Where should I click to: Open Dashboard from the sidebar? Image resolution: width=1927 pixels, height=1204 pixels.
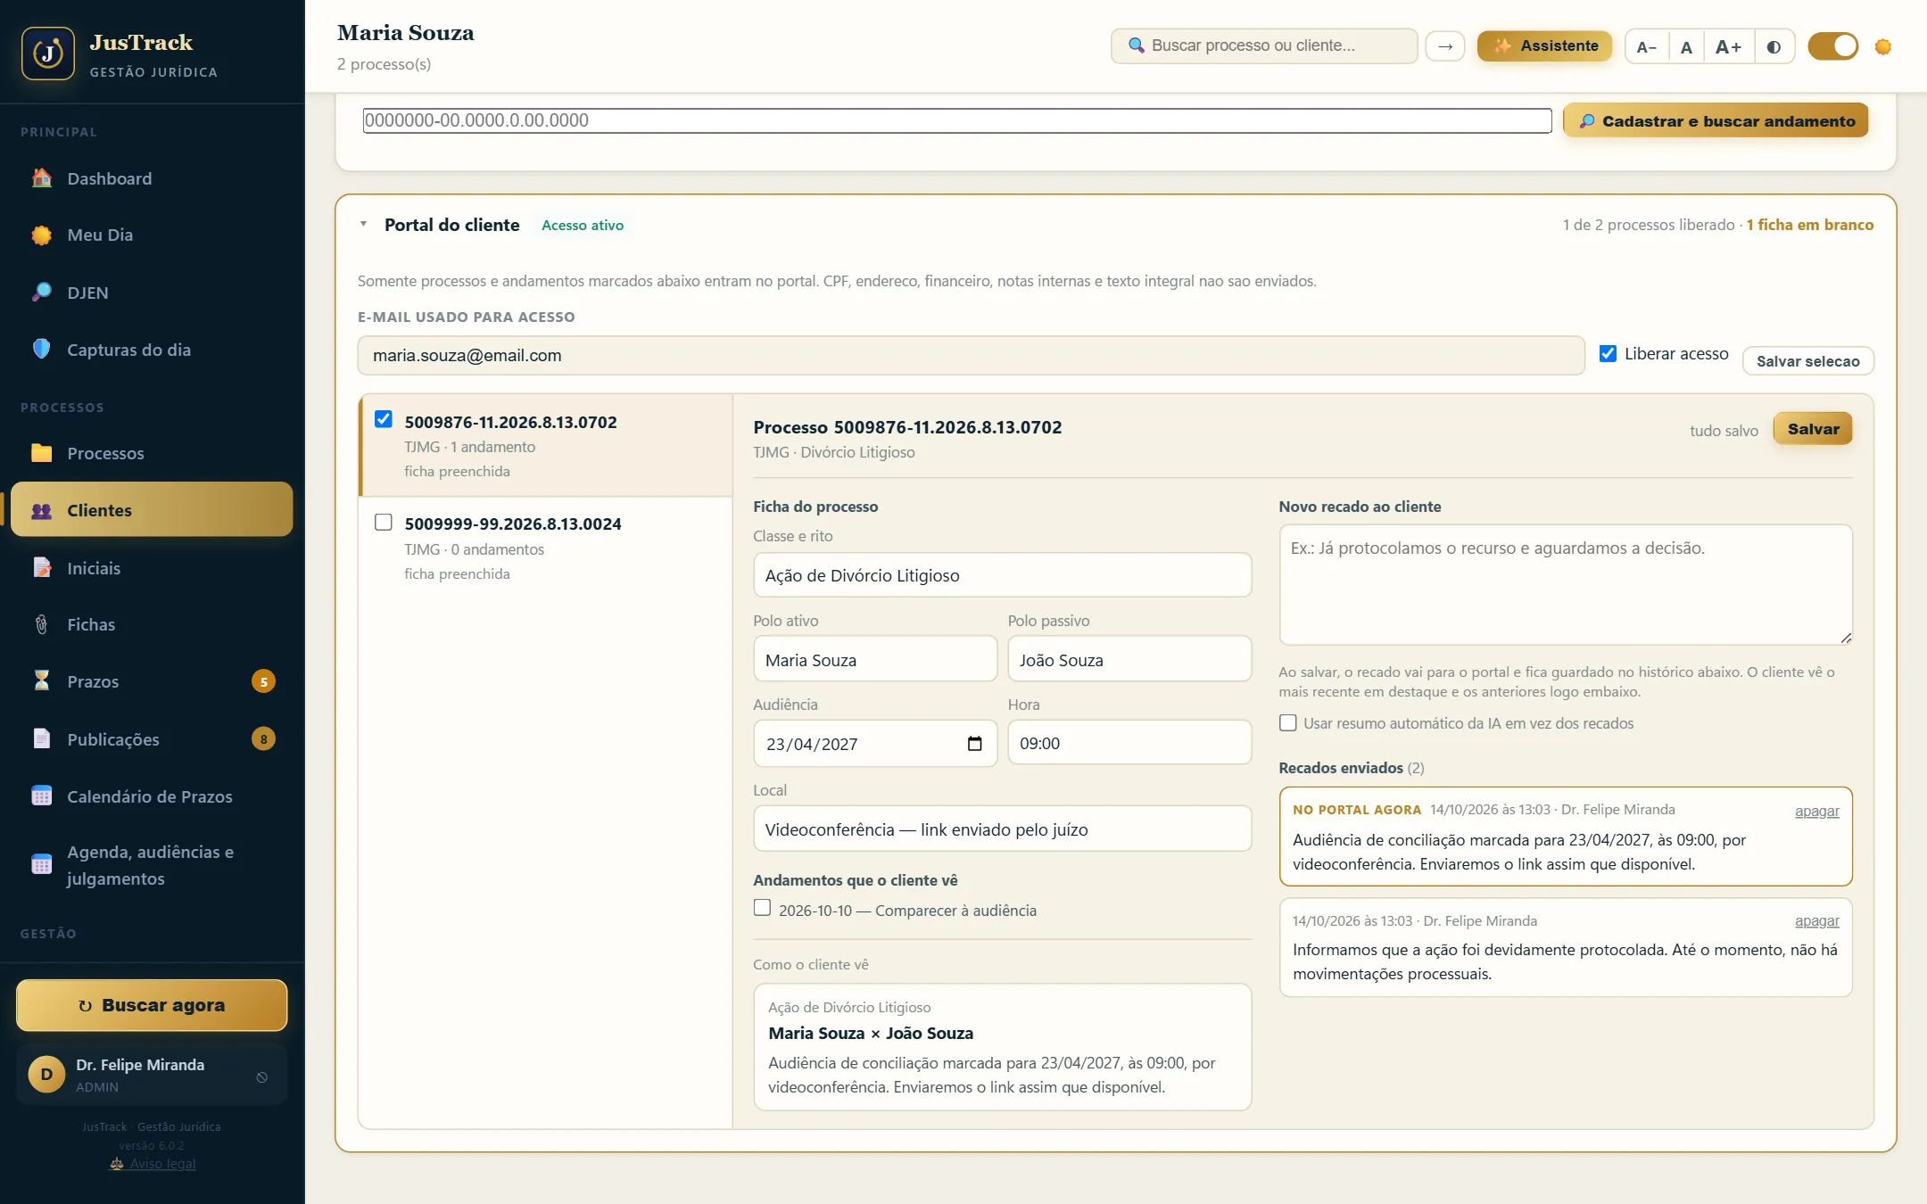[x=152, y=178]
